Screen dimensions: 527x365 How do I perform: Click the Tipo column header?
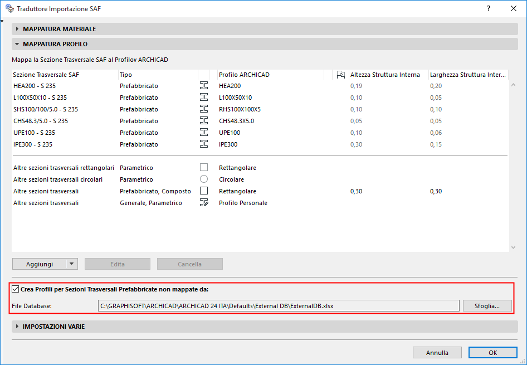coord(158,75)
